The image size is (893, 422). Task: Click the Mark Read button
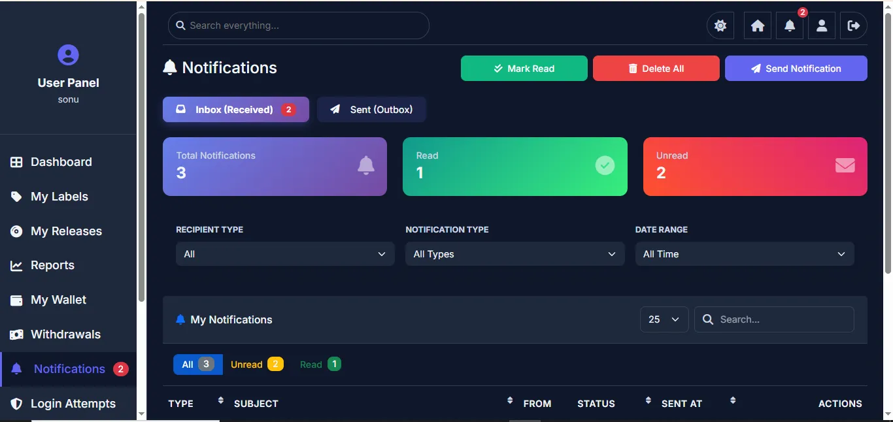(x=524, y=69)
